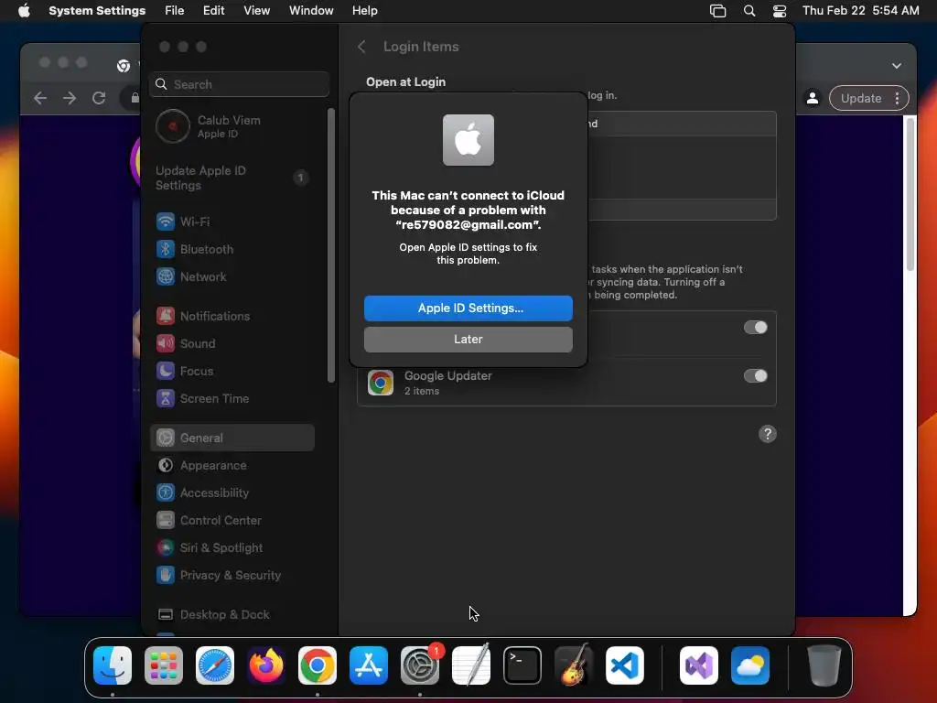Image resolution: width=937 pixels, height=703 pixels.
Task: Go back from Login Items page
Action: [x=361, y=47]
